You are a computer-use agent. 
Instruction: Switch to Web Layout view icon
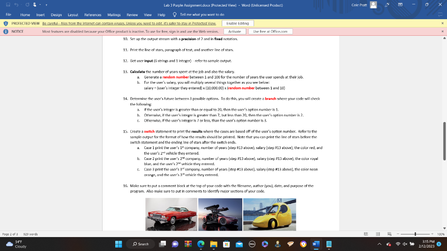pos(389,234)
